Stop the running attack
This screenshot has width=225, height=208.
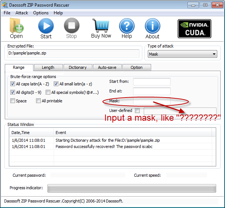click(71, 28)
